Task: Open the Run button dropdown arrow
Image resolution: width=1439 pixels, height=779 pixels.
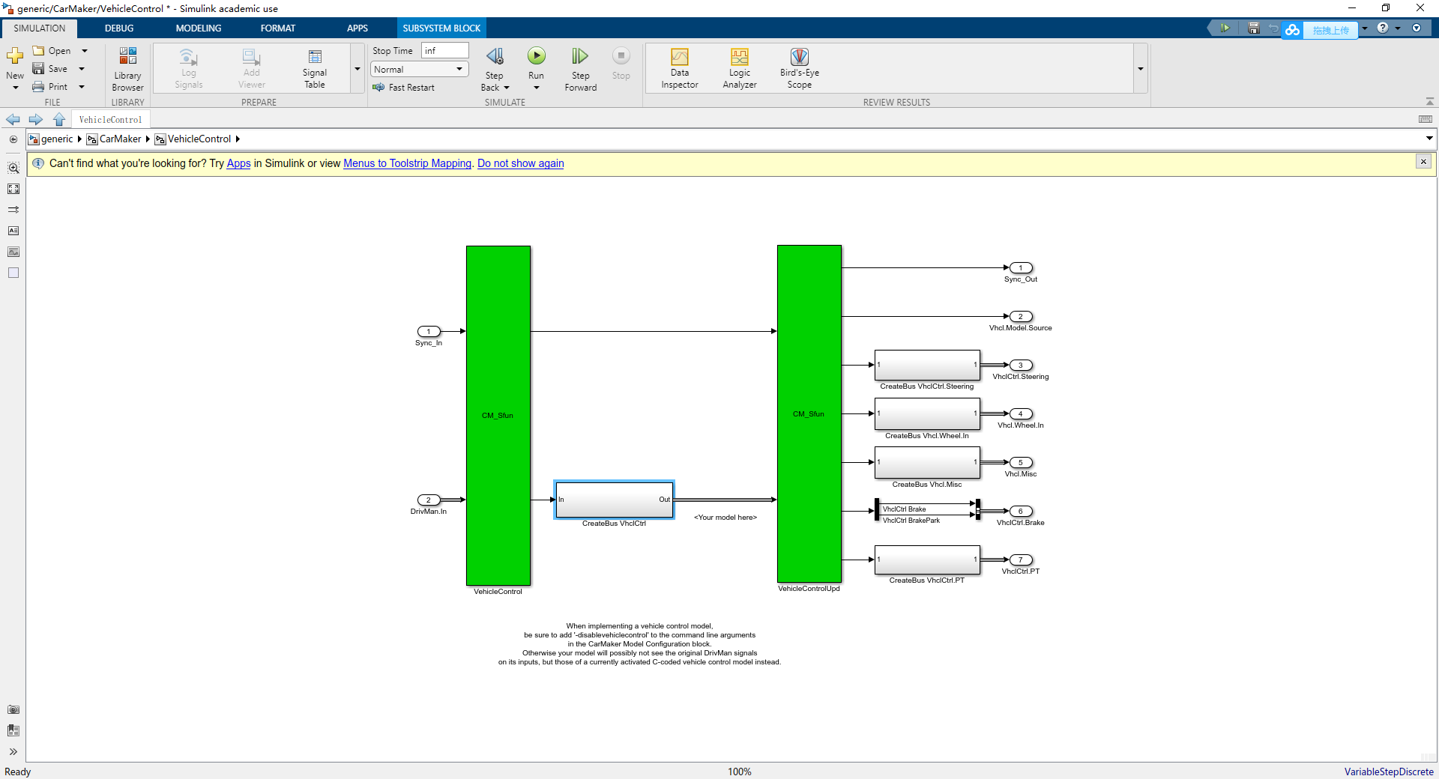Action: [536, 88]
